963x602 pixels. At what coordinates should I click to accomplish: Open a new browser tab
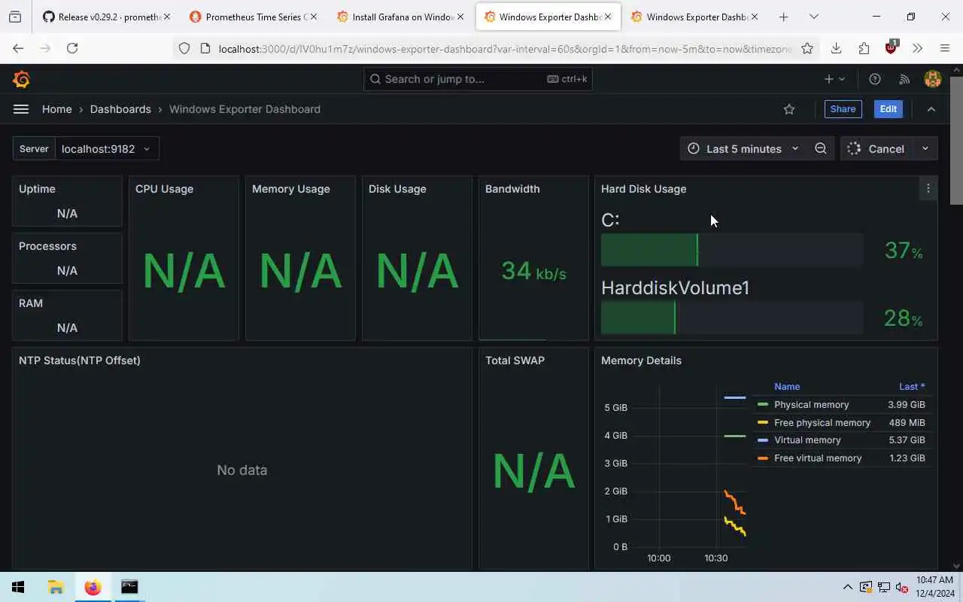(x=783, y=17)
